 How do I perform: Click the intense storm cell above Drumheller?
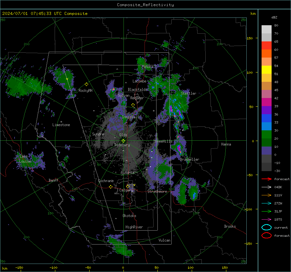(179, 148)
